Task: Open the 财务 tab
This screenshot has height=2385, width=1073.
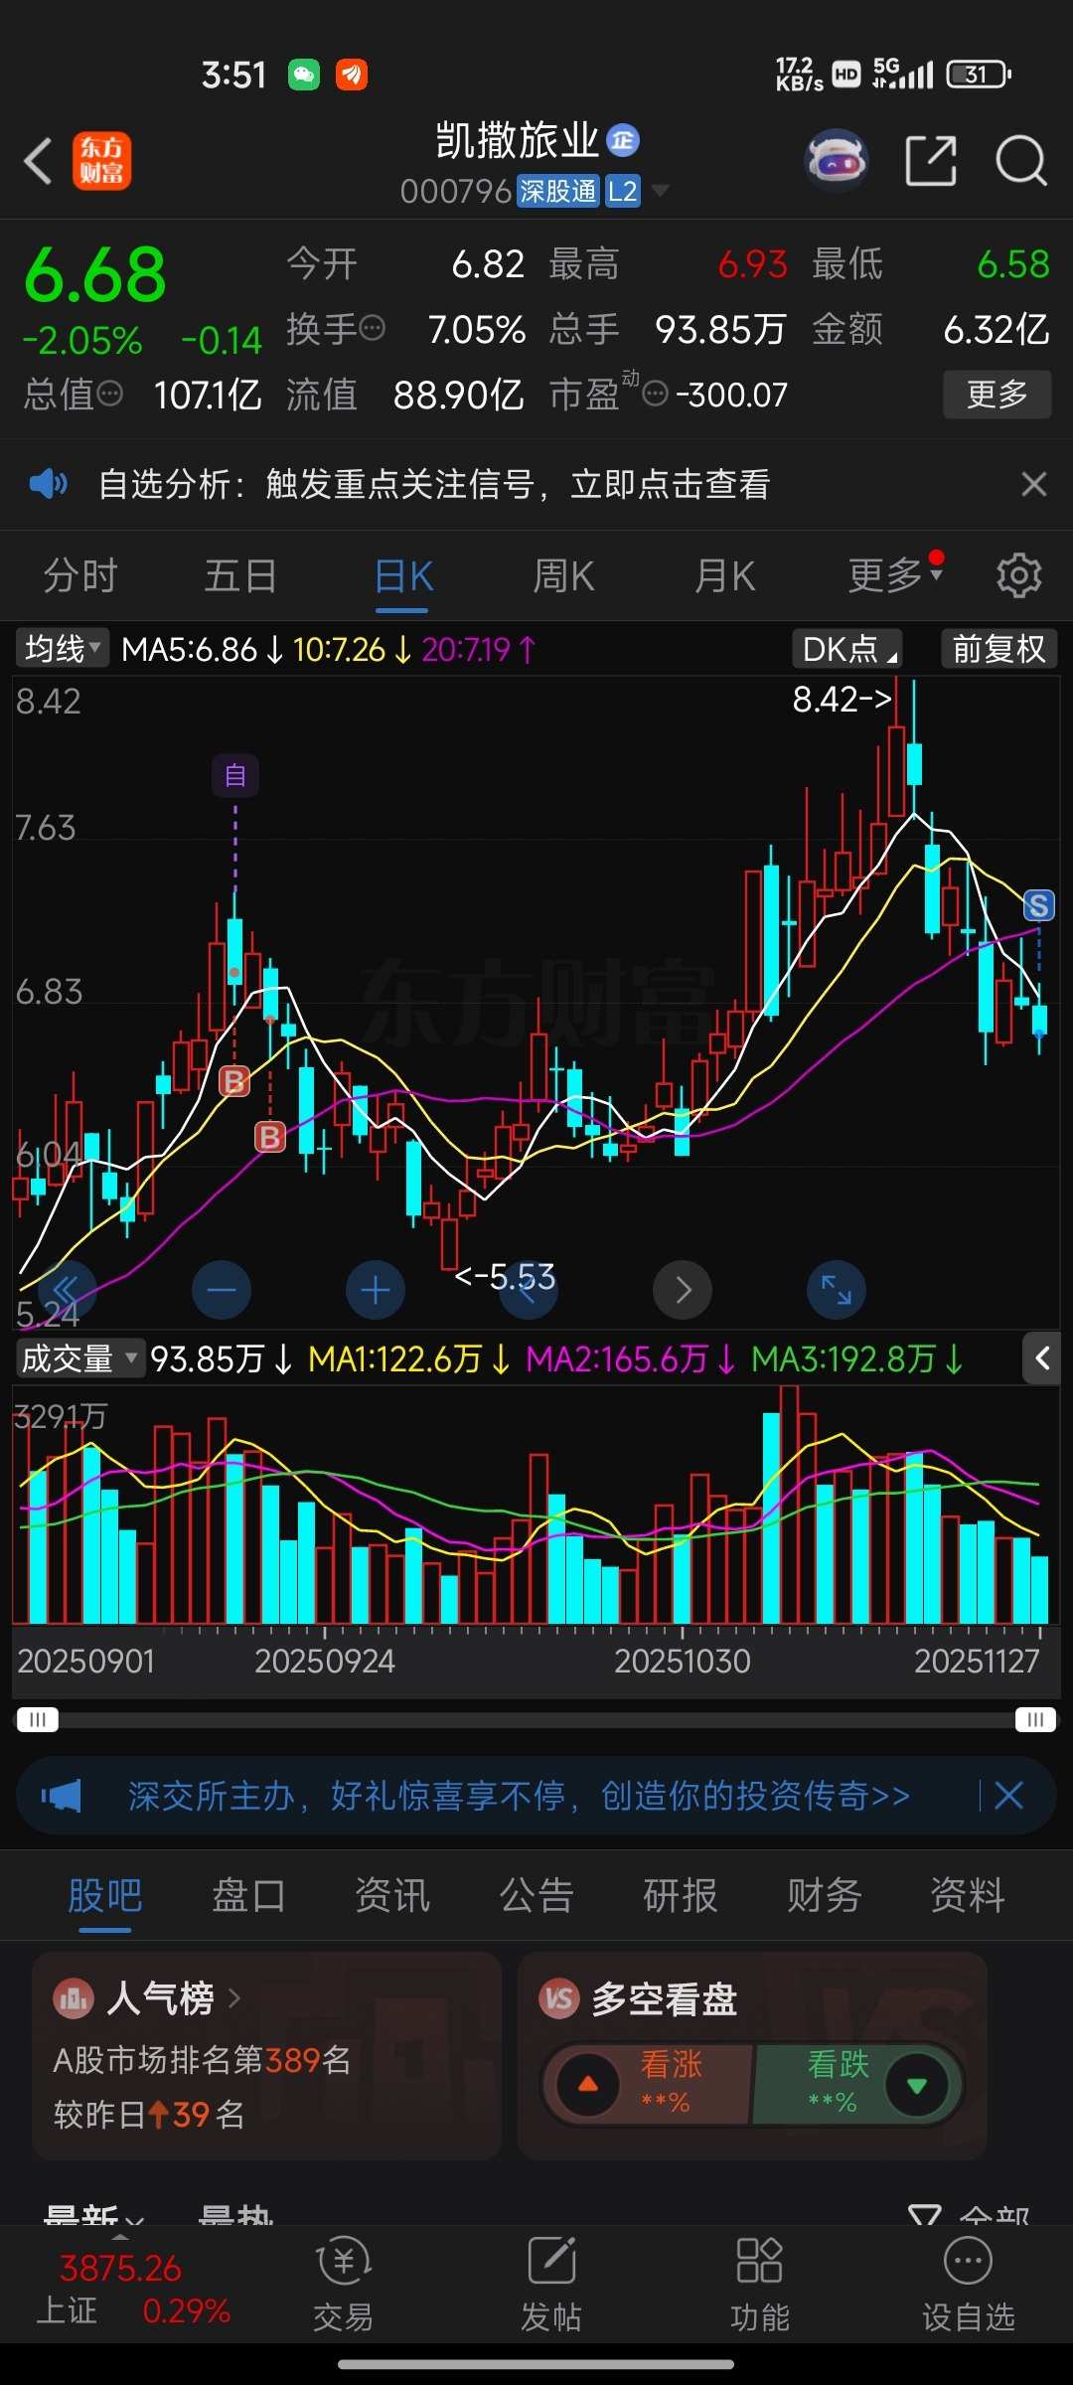Action: click(x=824, y=1895)
